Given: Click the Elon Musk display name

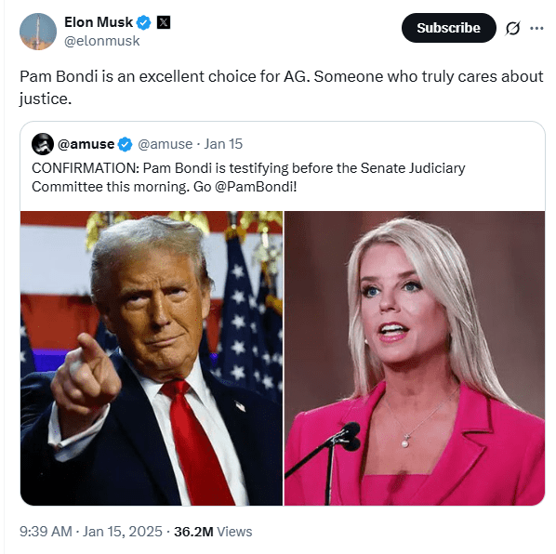Looking at the screenshot, I should click(99, 22).
